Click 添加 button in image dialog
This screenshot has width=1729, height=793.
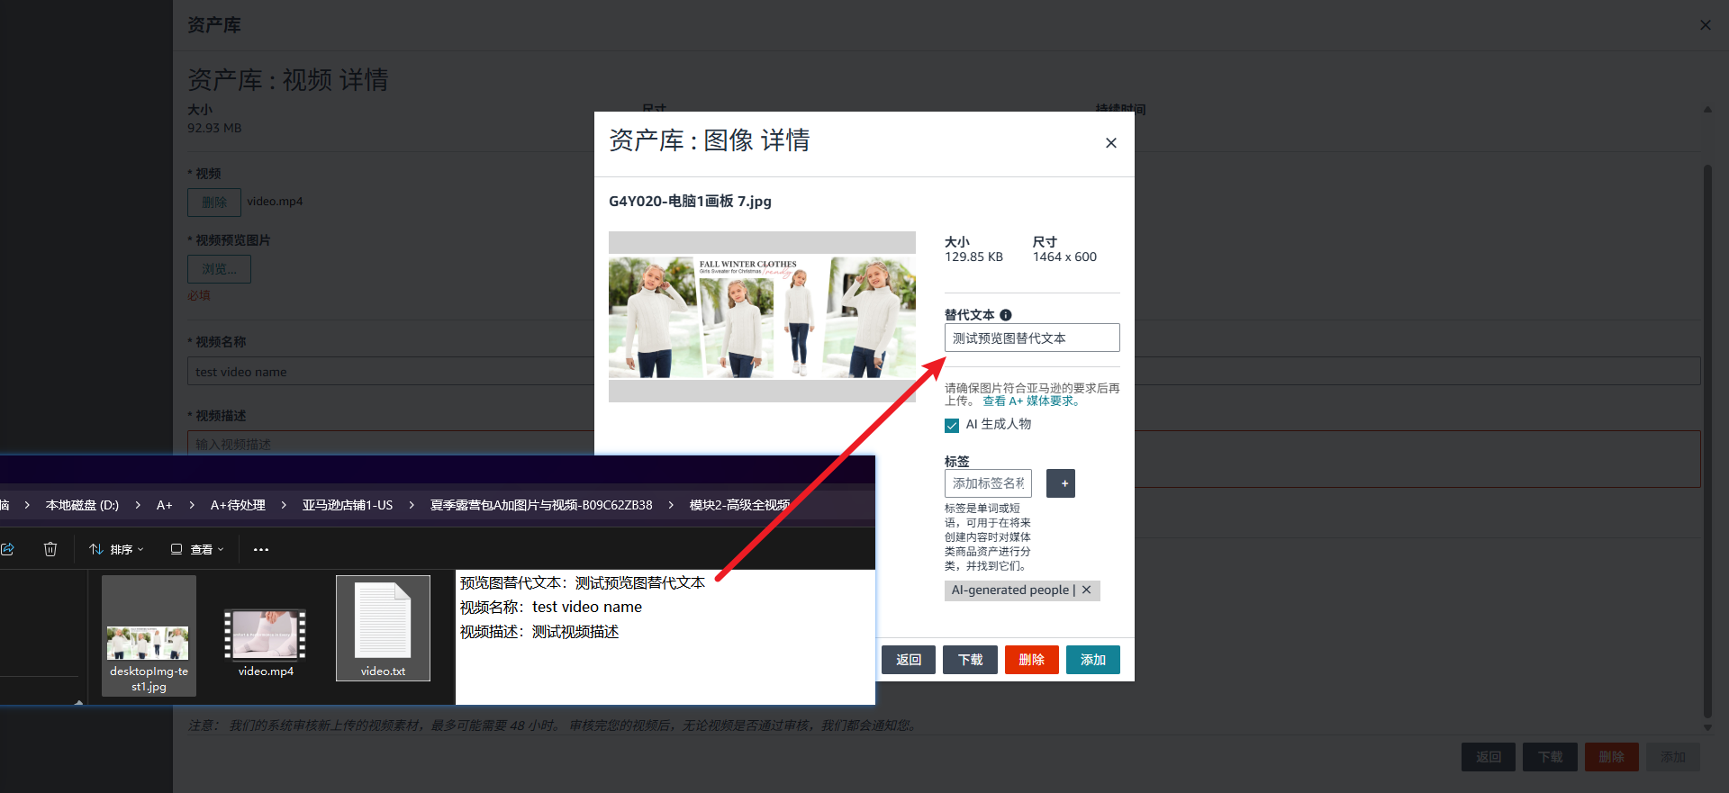(x=1093, y=660)
